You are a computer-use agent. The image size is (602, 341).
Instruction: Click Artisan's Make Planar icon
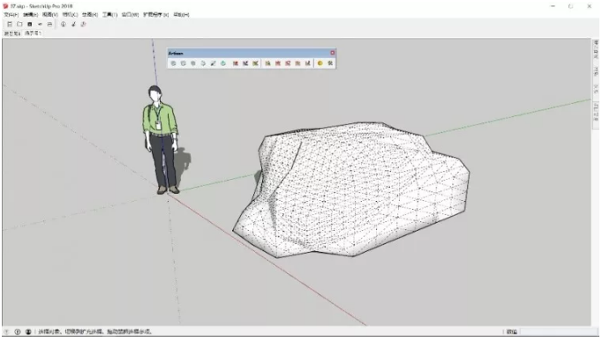pos(307,63)
